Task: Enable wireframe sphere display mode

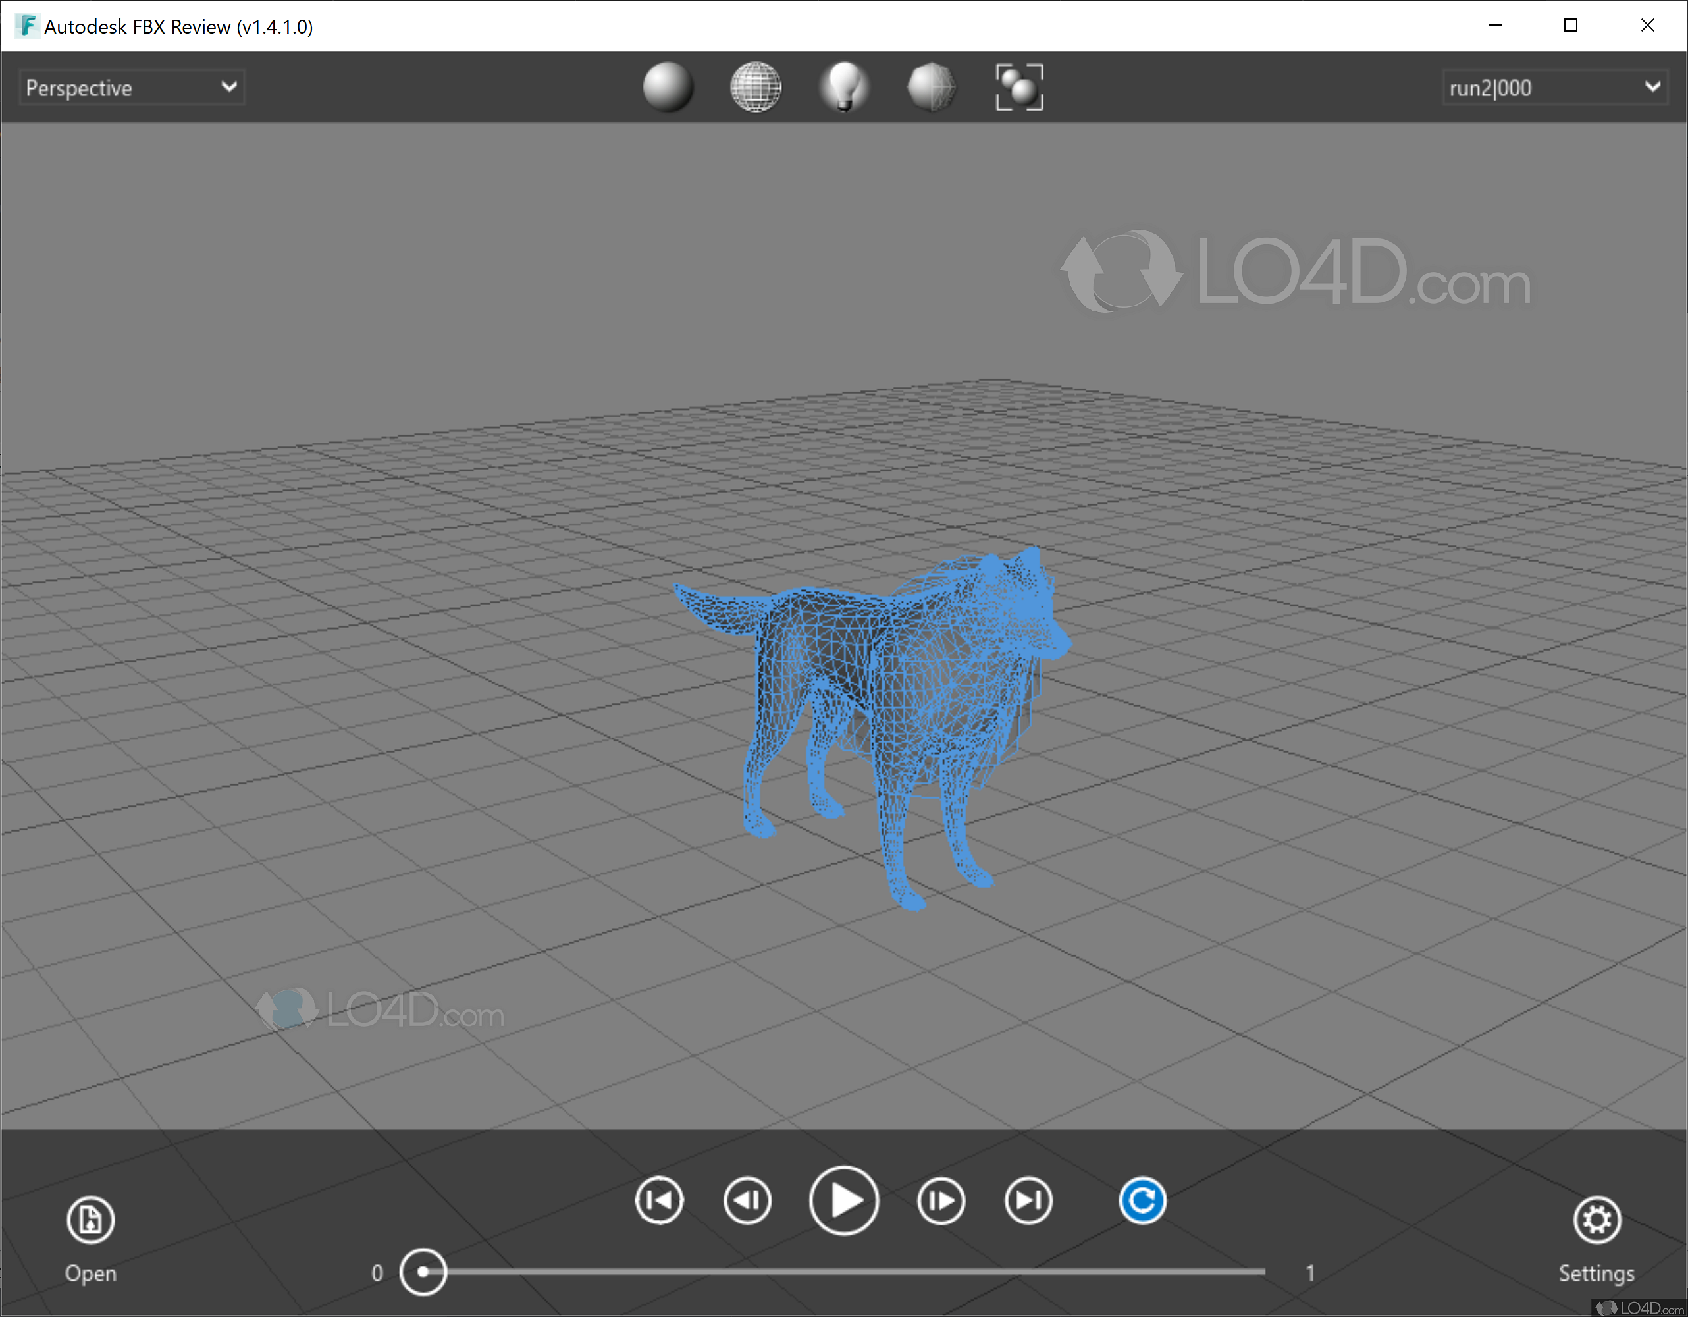Action: click(755, 86)
